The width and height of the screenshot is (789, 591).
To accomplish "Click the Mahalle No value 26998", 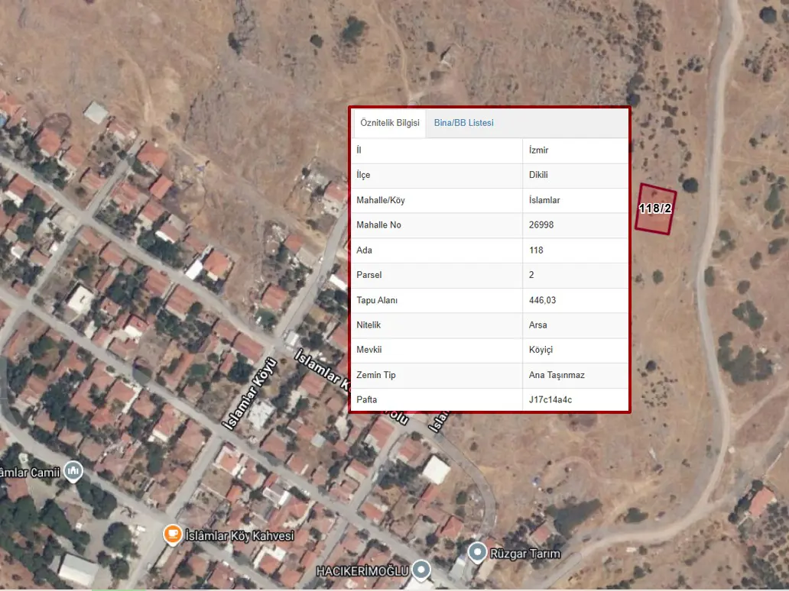I will (x=541, y=224).
